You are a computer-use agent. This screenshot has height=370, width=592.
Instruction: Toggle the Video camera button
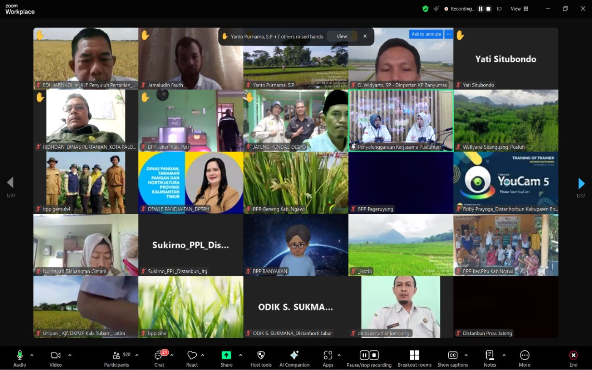click(x=55, y=358)
